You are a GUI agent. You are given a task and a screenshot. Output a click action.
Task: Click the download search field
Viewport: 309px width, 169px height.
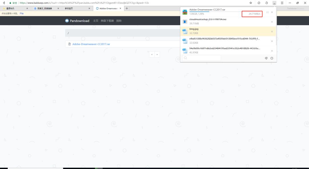[202, 58]
